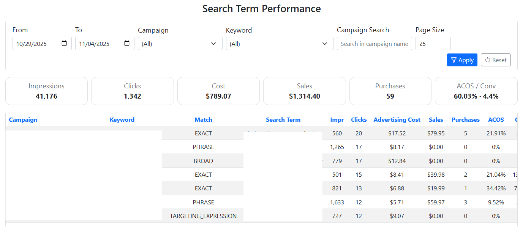Sort by Keyword column header
This screenshot has width=531, height=226.
[122, 119]
